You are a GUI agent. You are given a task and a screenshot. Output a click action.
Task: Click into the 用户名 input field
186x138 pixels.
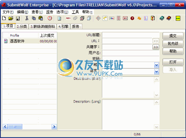tap(131, 53)
